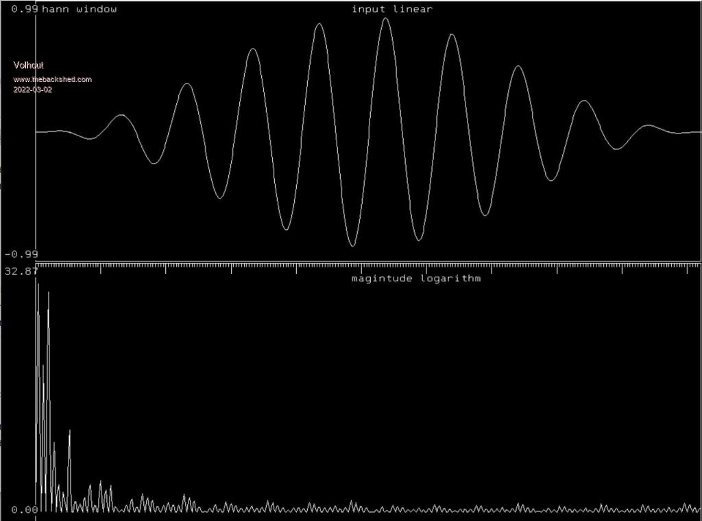This screenshot has height=521, width=702.
Task: Click the "hann window" label
Action: [x=80, y=10]
